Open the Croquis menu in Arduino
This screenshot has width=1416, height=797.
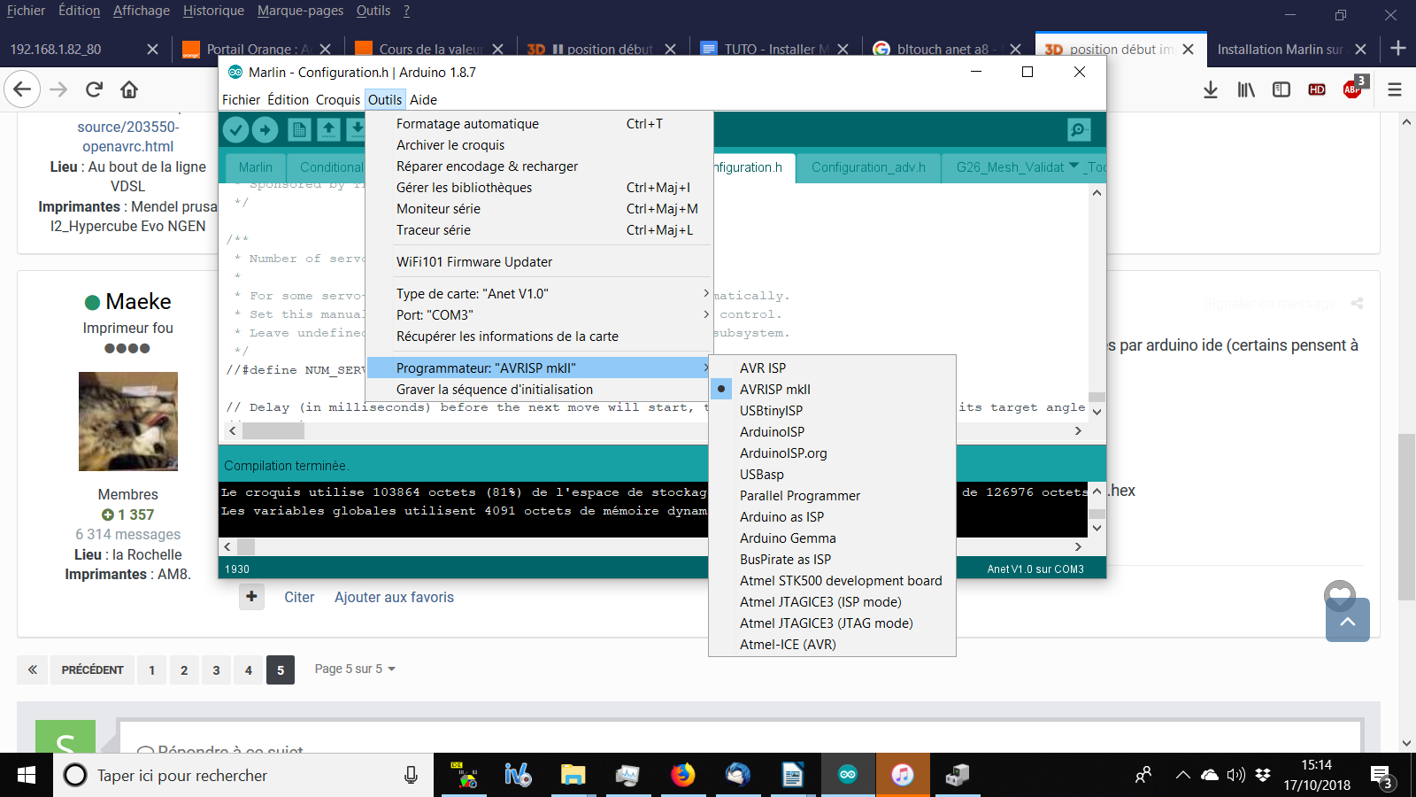338,100
